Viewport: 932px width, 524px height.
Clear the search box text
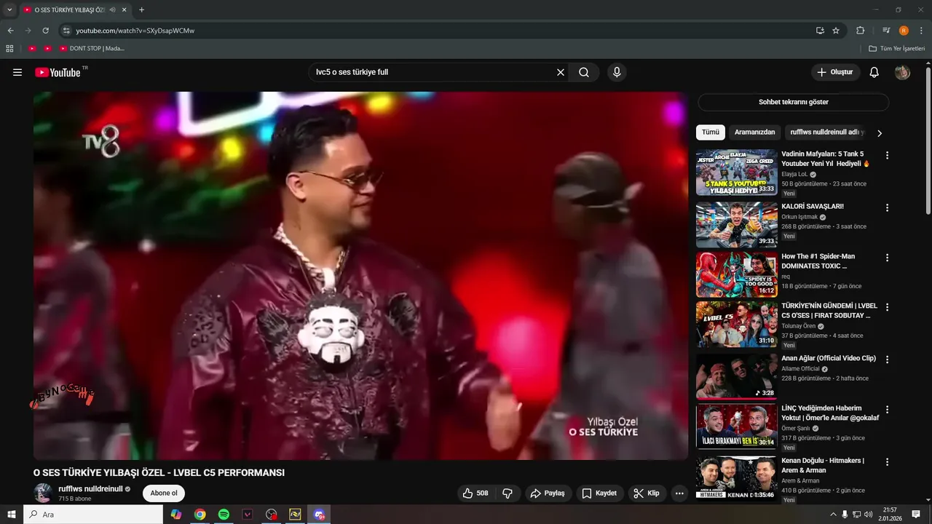click(x=561, y=72)
